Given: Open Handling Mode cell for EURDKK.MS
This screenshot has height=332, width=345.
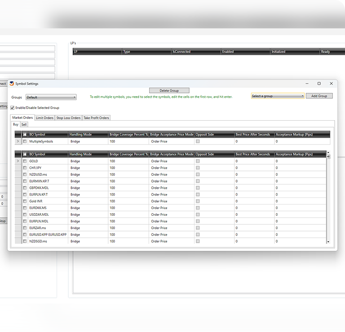Looking at the screenshot, I should coord(88,208).
